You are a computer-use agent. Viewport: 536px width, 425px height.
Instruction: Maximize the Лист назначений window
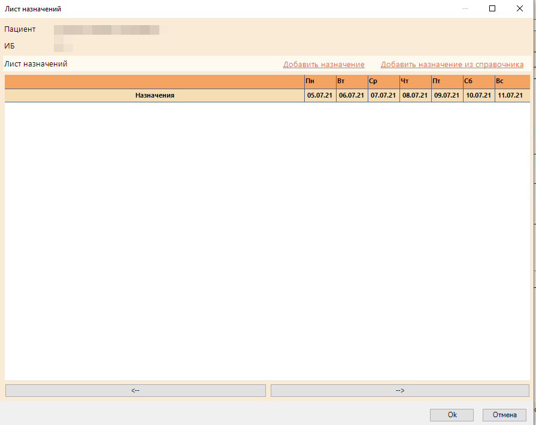click(492, 9)
